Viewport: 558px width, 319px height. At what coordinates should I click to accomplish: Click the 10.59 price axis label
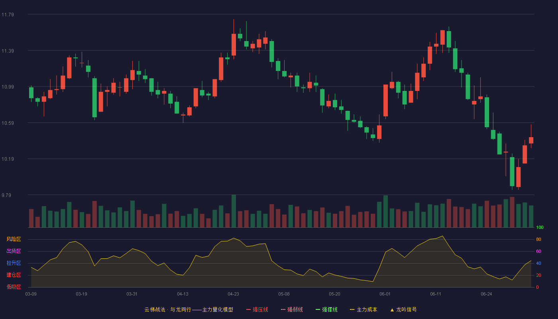8,123
